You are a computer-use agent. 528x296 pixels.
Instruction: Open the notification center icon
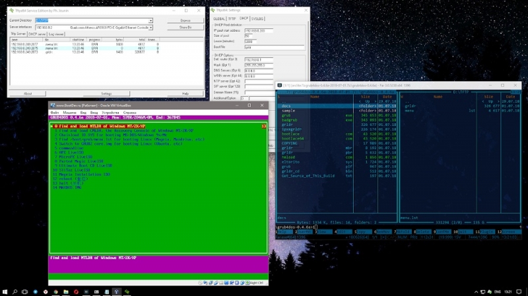519,291
